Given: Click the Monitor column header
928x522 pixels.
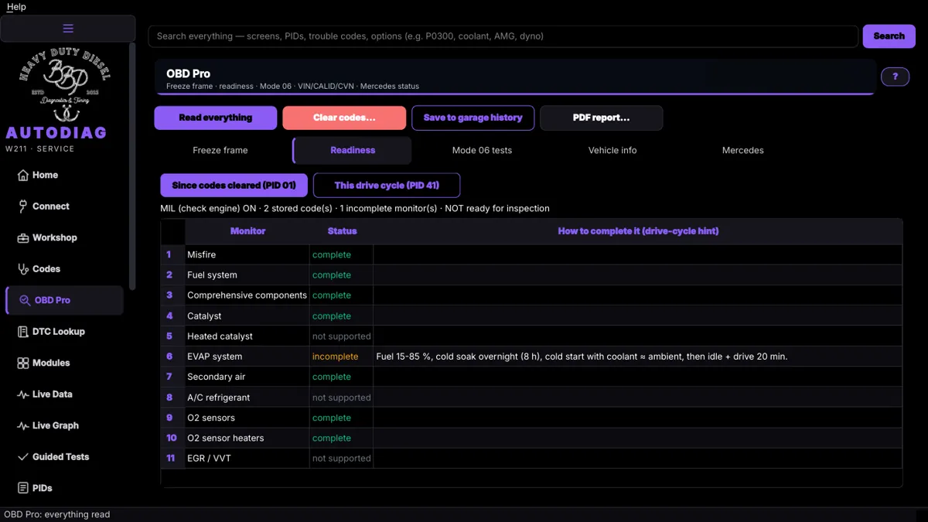Looking at the screenshot, I should pos(247,231).
